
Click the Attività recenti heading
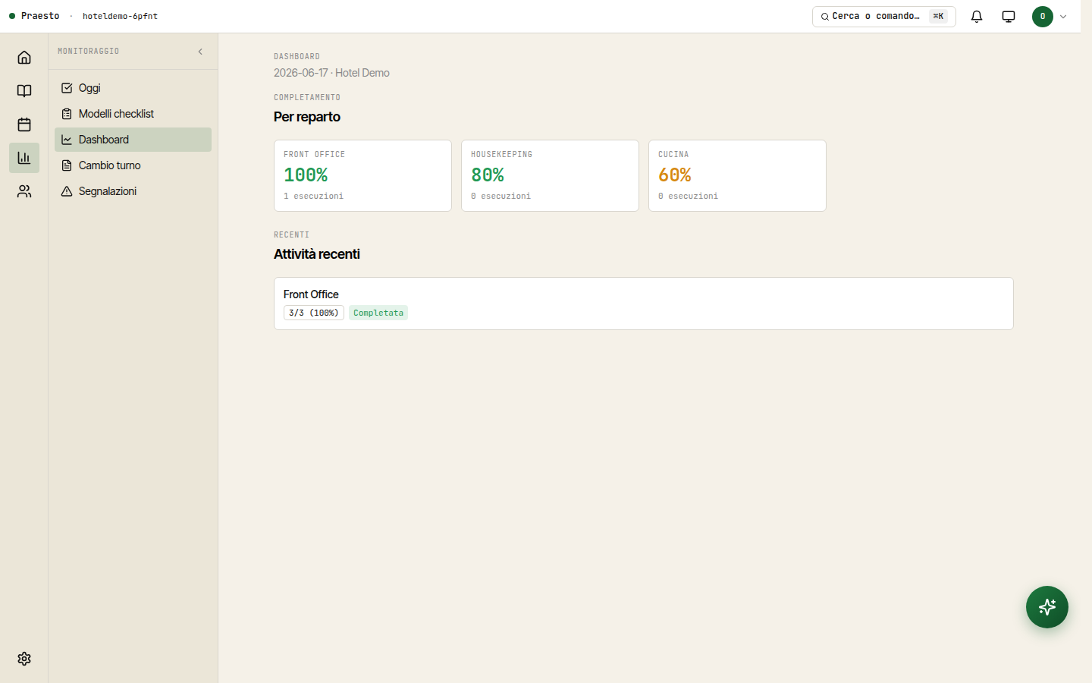tap(317, 254)
